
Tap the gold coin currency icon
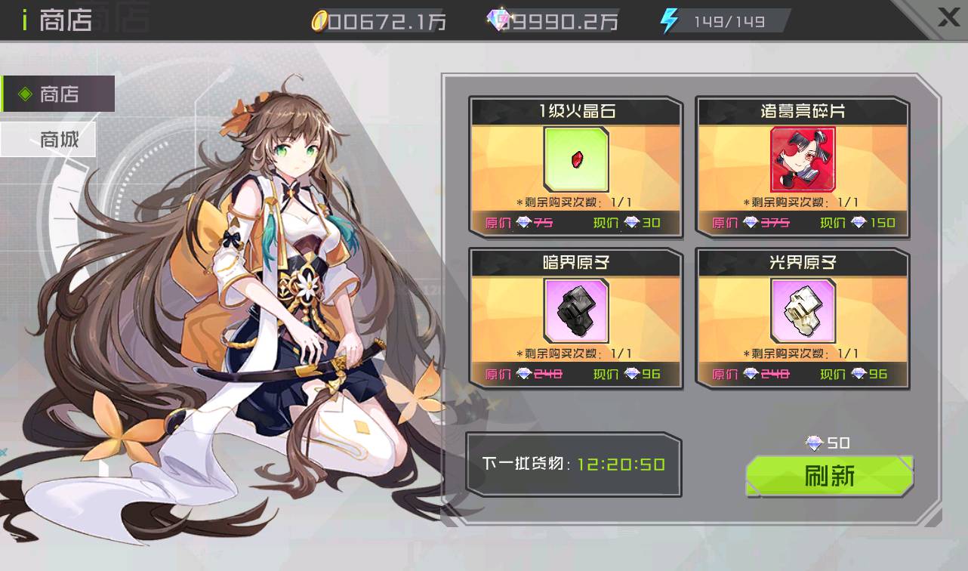[x=319, y=22]
